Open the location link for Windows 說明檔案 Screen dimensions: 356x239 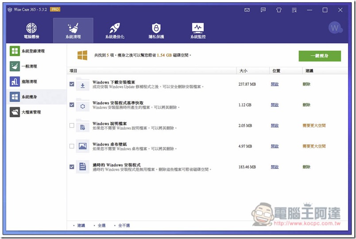click(275, 126)
